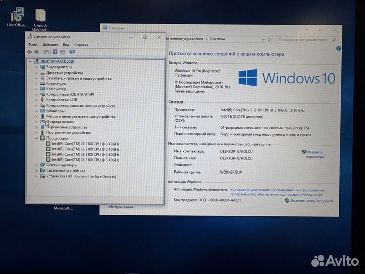
Task: Select the last Intel Core i3-2100 CPU entry
Action: coord(86,160)
